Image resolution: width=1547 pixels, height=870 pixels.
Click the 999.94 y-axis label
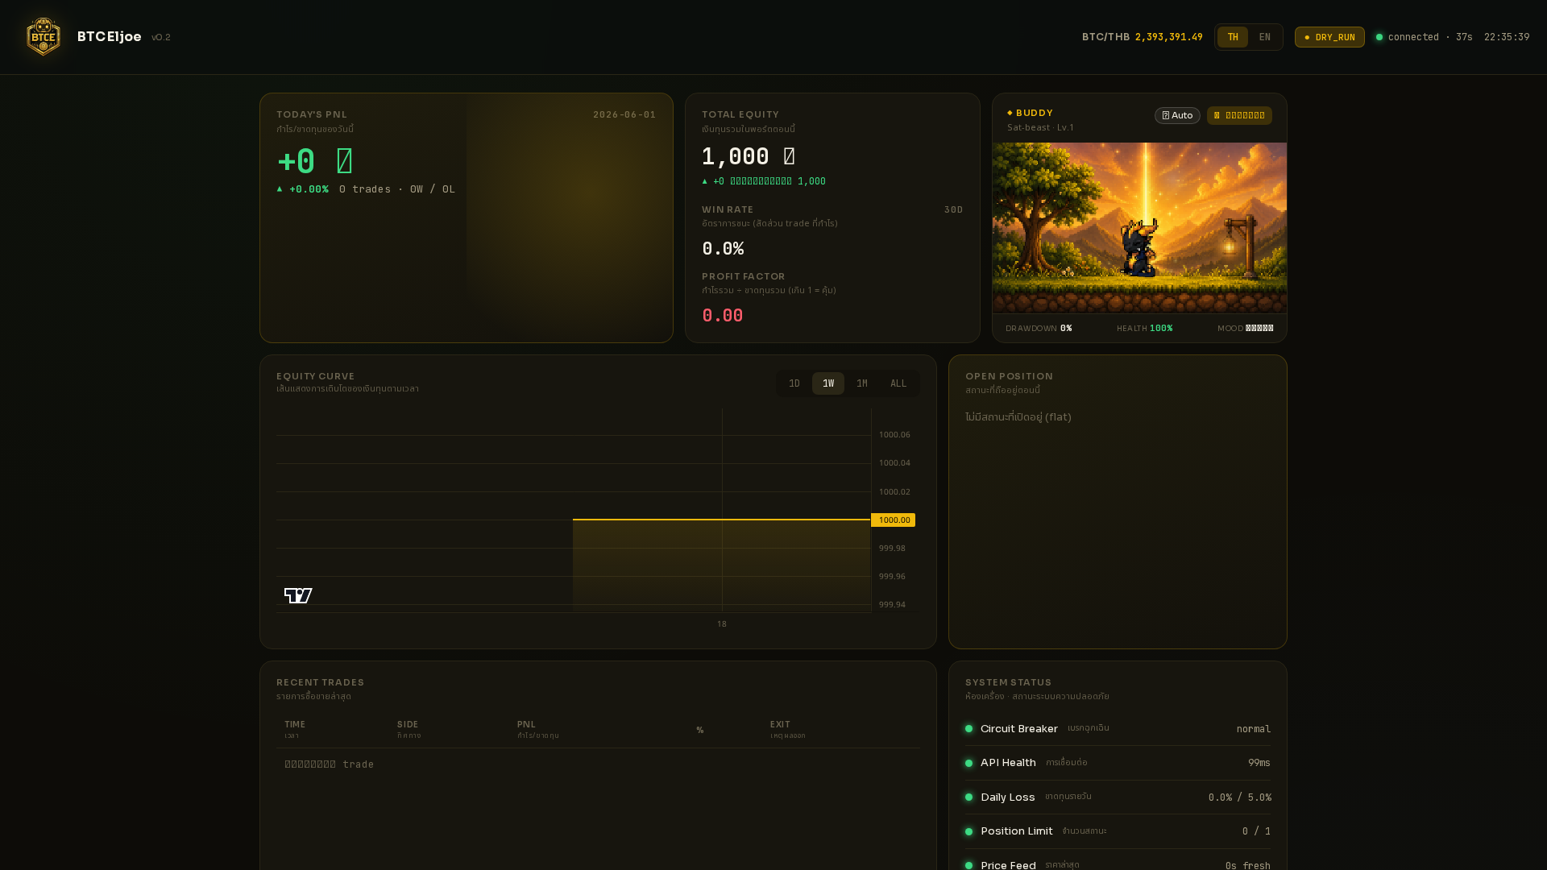click(x=892, y=605)
